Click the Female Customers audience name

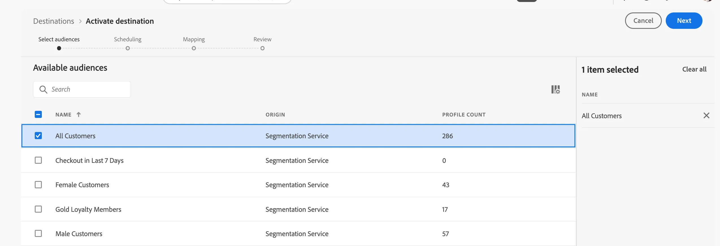pyautogui.click(x=82, y=185)
